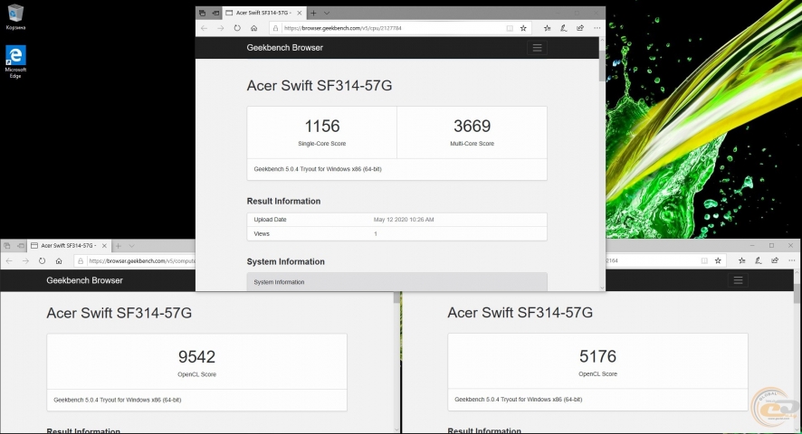
Task: Open reading view in top Edge window
Action: click(510, 28)
